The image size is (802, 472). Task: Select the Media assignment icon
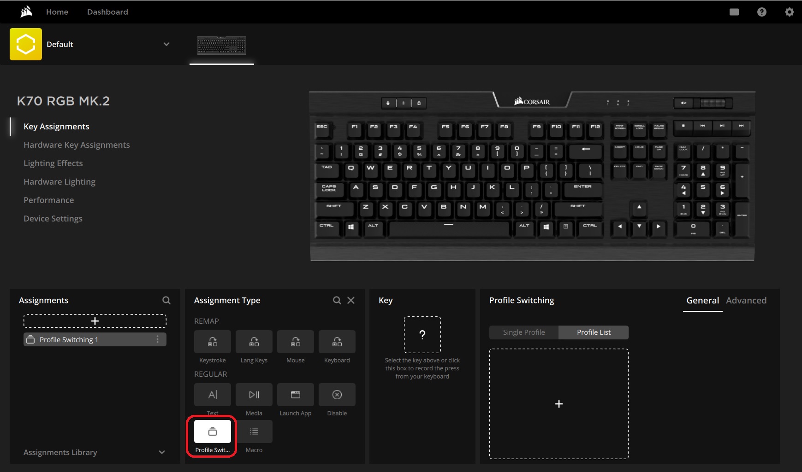(254, 394)
